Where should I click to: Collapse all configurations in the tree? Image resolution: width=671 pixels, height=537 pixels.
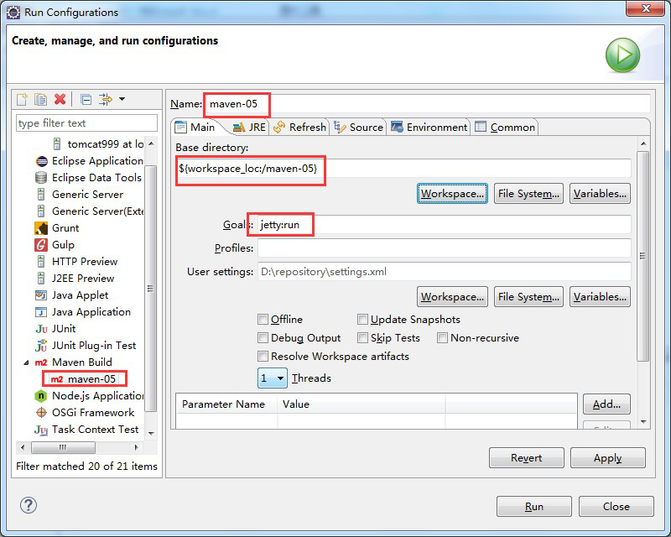(x=86, y=100)
